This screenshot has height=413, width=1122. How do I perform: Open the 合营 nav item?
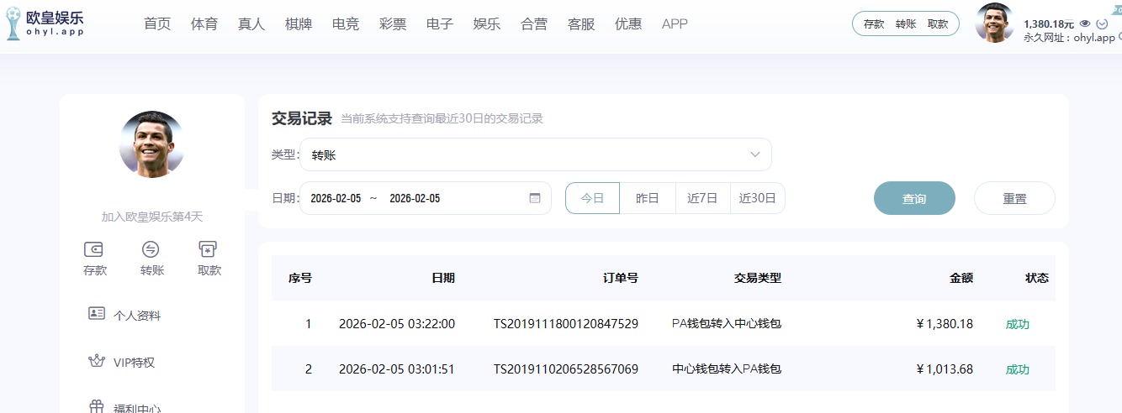(x=534, y=24)
